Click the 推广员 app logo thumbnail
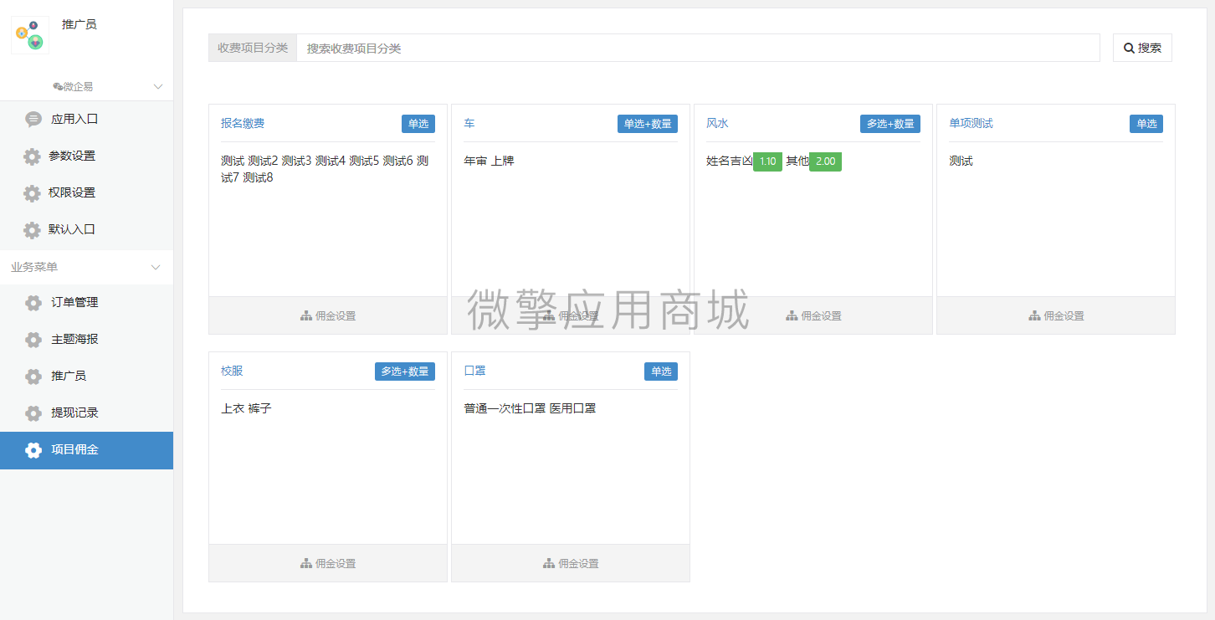Image resolution: width=1215 pixels, height=620 pixels. tap(30, 35)
